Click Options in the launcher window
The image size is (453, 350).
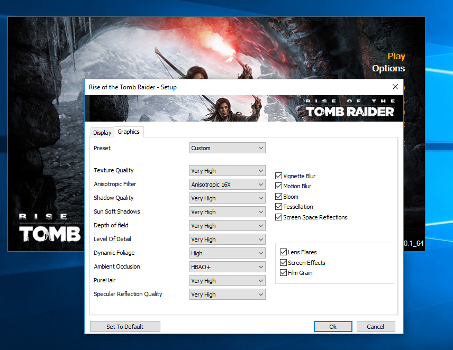pyautogui.click(x=388, y=68)
